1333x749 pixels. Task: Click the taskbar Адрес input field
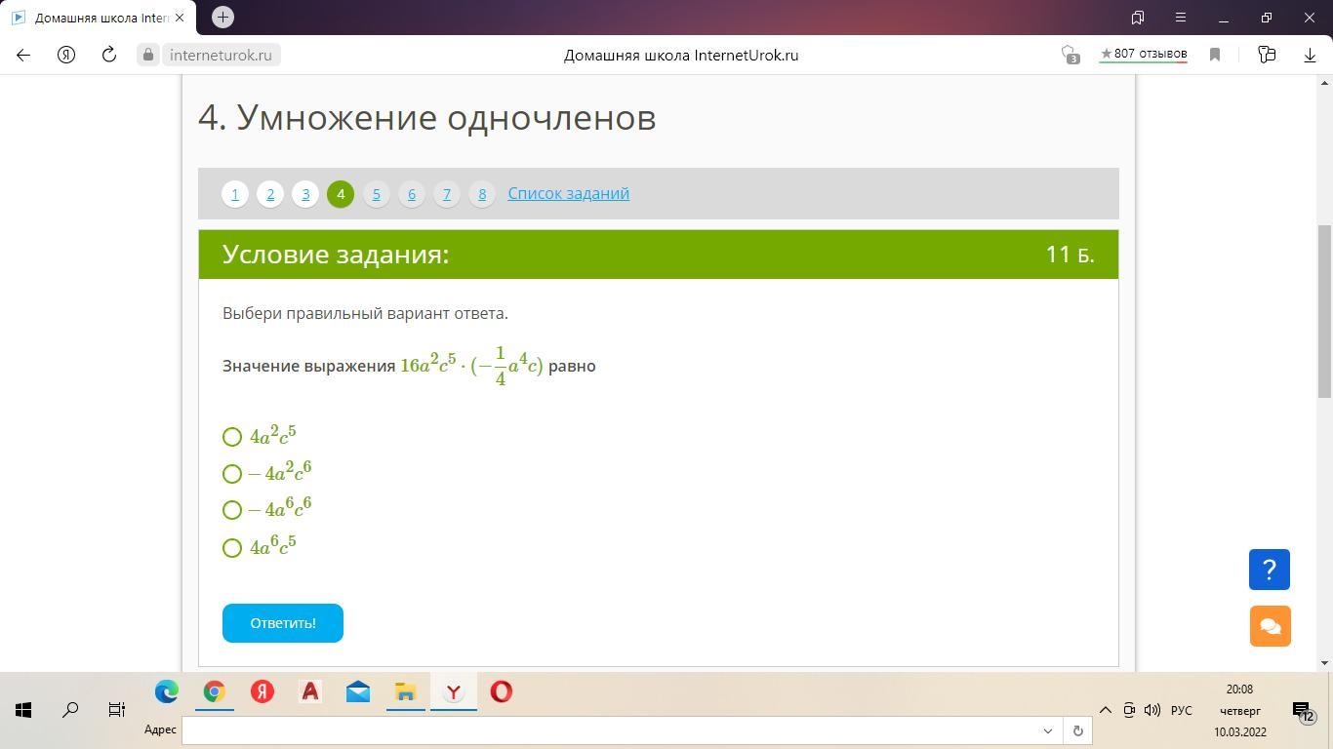click(610, 730)
